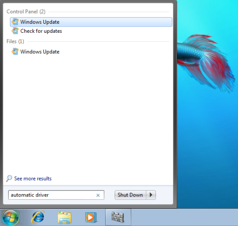Click the Check for updates icon
The image size is (238, 226).
[15, 31]
